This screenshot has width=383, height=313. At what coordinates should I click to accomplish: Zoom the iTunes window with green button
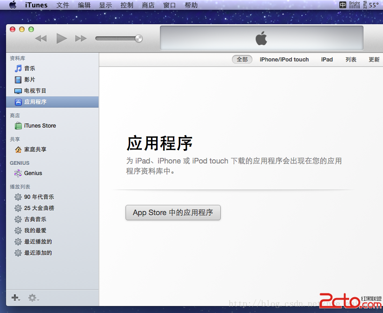pos(31,29)
